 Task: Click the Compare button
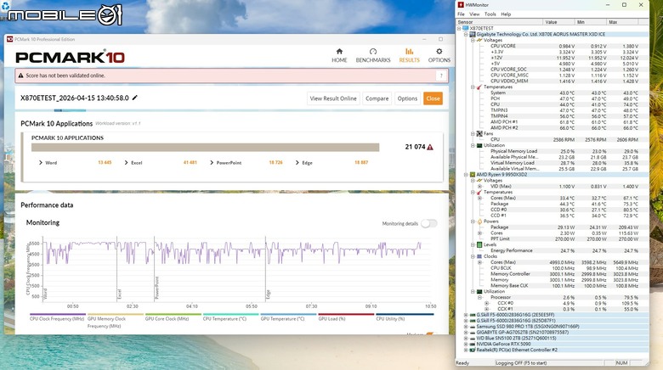point(377,98)
